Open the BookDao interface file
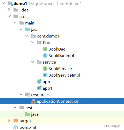 pos(57,49)
